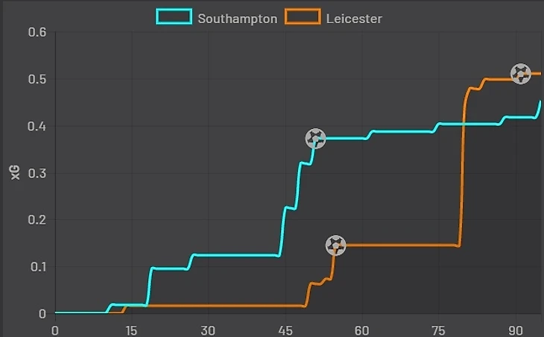Click the 45 minute x-axis label

click(x=285, y=330)
